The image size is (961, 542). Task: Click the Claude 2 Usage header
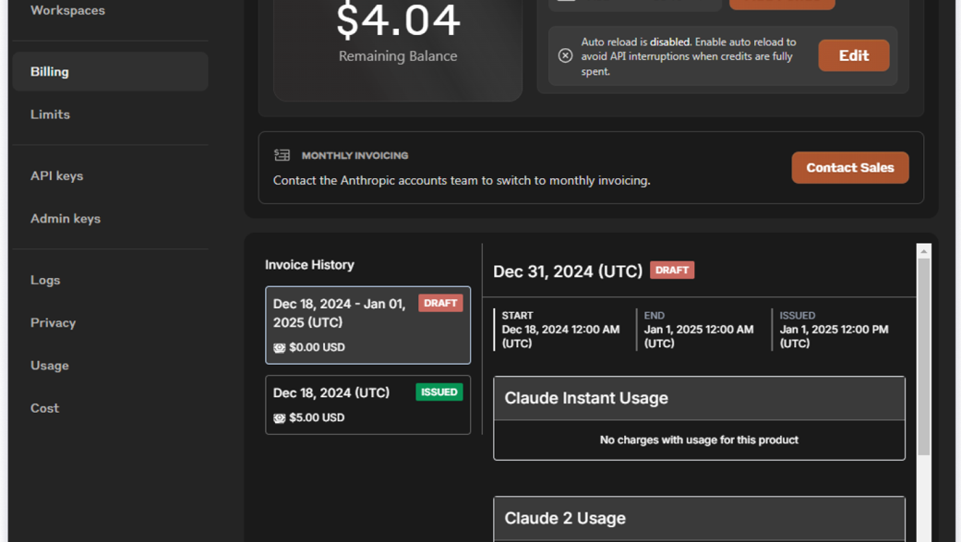coord(700,519)
